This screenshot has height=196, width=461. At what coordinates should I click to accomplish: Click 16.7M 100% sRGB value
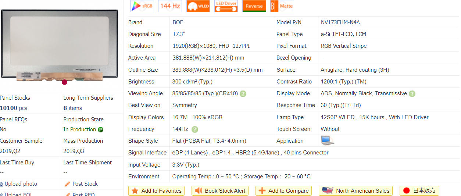(197, 117)
